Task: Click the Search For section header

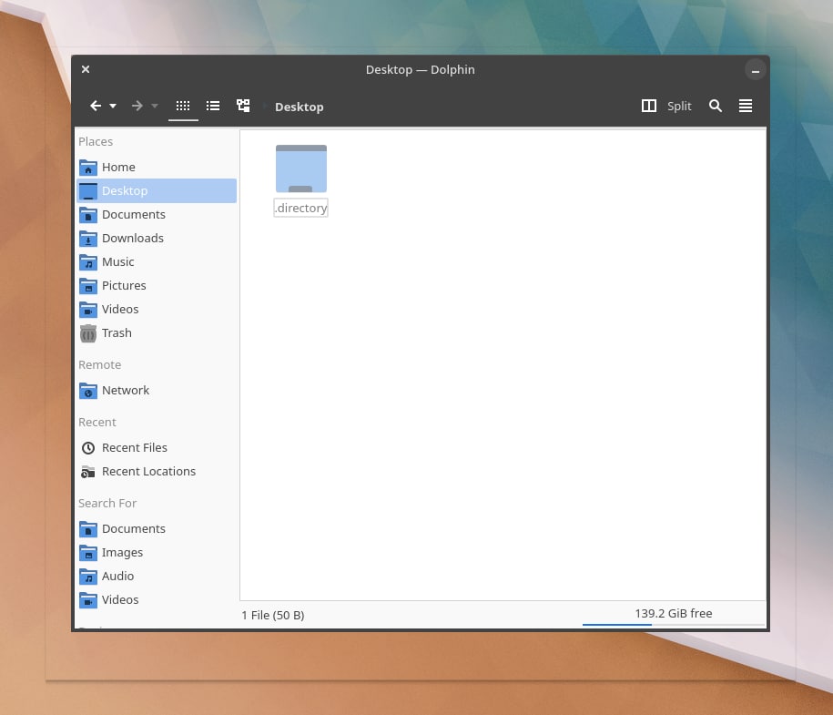Action: 107,503
